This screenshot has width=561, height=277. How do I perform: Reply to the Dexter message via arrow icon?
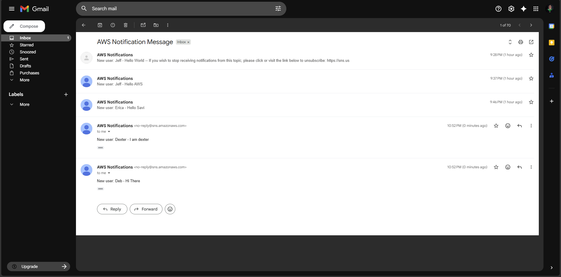coord(520,126)
